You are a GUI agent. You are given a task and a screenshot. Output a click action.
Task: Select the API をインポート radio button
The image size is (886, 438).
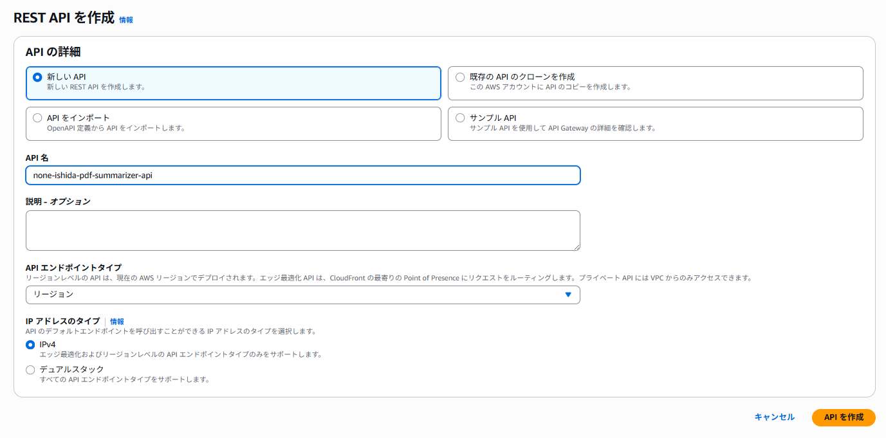[x=37, y=117]
